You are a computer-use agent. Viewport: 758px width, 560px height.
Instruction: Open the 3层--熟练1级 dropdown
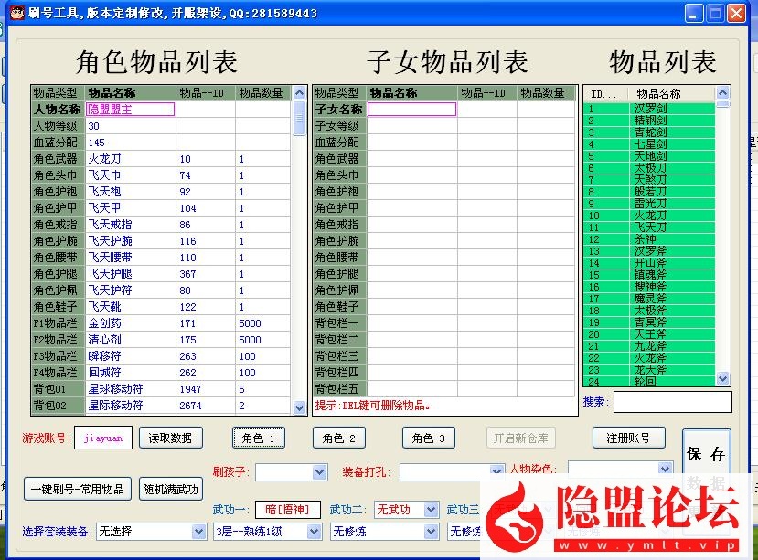click(315, 531)
